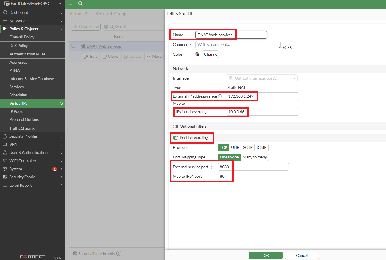386x260 pixels.
Task: Select the UDP protocol option
Action: coord(235,147)
